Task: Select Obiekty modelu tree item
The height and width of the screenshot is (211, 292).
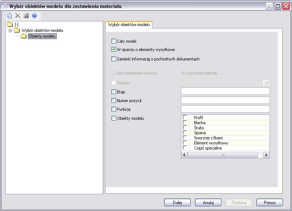Action: 42,36
